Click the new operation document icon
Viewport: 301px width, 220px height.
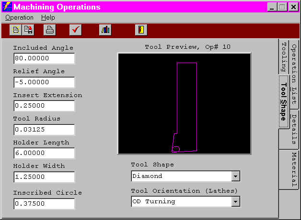(x=15, y=30)
